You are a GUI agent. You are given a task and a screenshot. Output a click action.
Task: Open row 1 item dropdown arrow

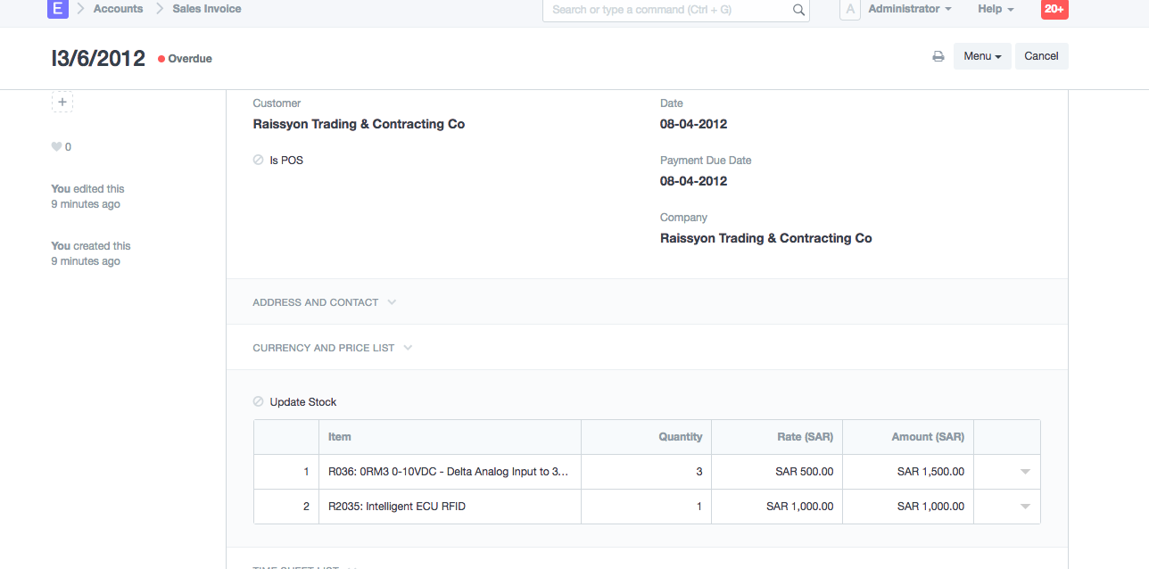point(1025,472)
